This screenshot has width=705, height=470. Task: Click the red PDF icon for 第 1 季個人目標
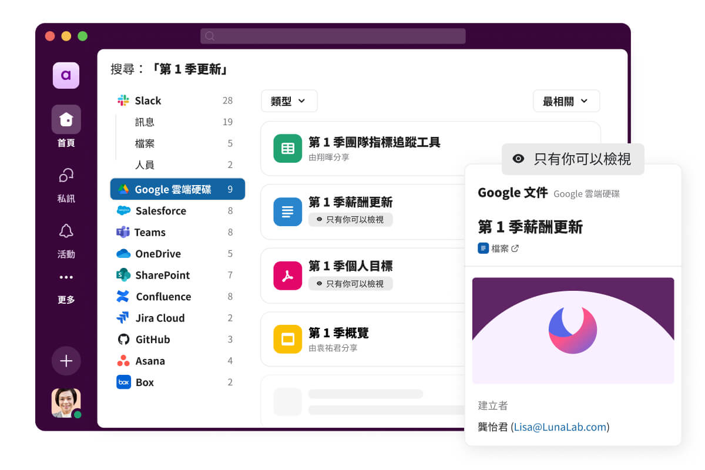pyautogui.click(x=287, y=276)
